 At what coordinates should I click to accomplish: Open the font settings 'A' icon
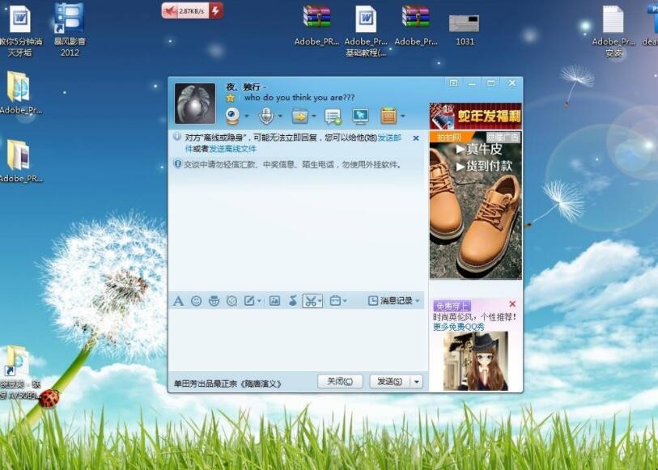click(178, 301)
